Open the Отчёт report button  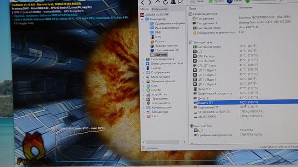click(197, 1)
